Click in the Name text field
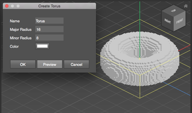Screen dimensions: 192x113 click(x=49, y=21)
